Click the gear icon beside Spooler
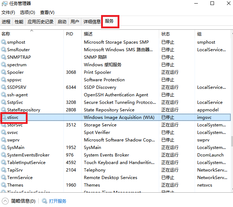233x207 pixels. [4, 72]
